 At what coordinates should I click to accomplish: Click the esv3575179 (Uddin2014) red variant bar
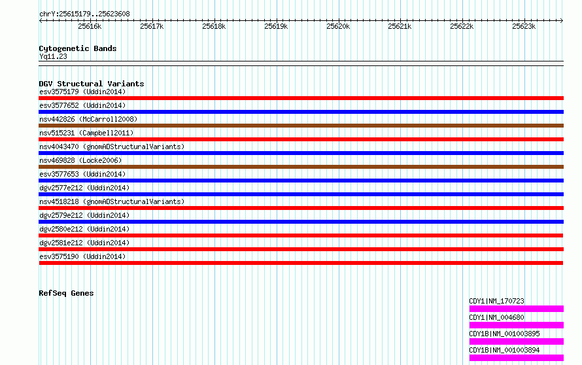pos(301,98)
